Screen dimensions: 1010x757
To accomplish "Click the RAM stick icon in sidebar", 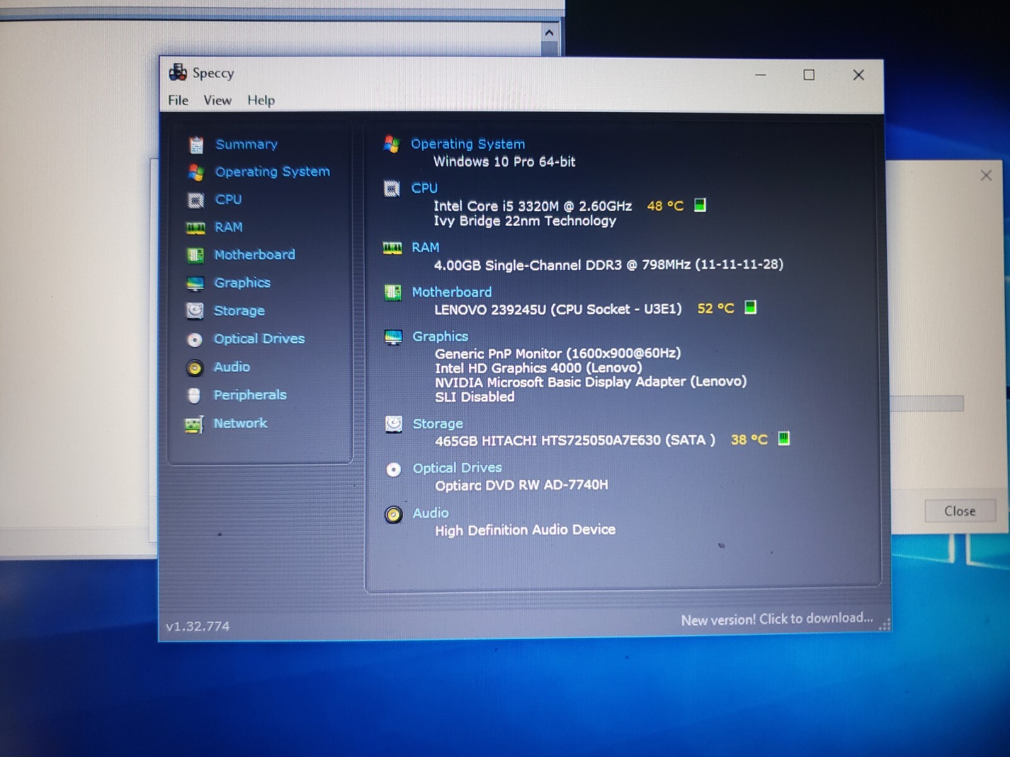I will pyautogui.click(x=196, y=228).
